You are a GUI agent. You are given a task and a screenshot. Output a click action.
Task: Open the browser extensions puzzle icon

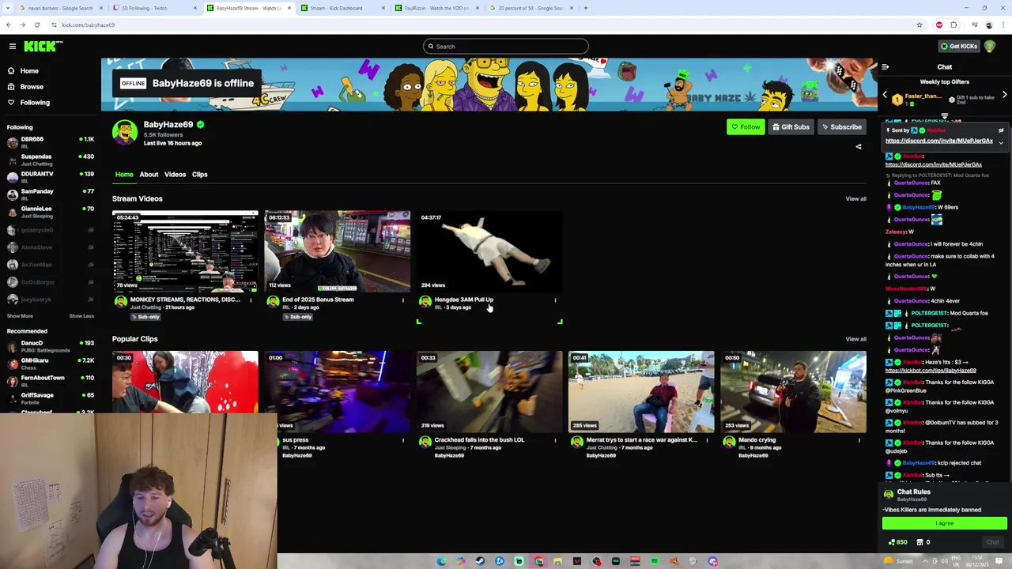[953, 25]
